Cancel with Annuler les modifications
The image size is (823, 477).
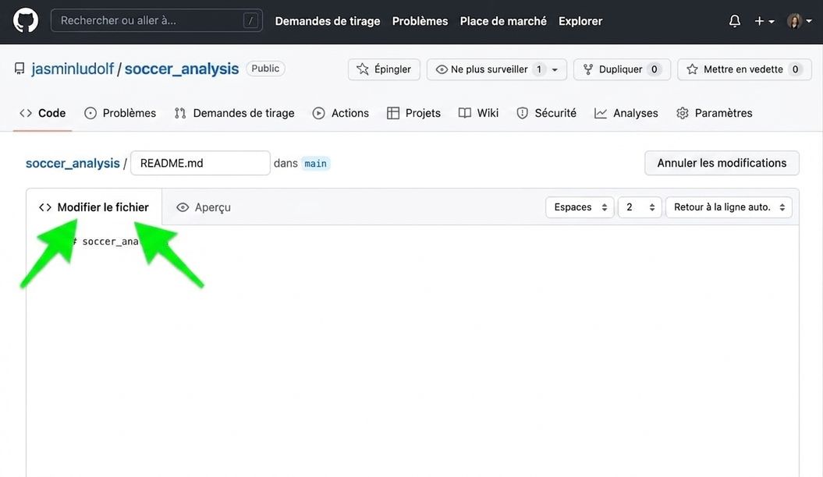click(x=722, y=163)
